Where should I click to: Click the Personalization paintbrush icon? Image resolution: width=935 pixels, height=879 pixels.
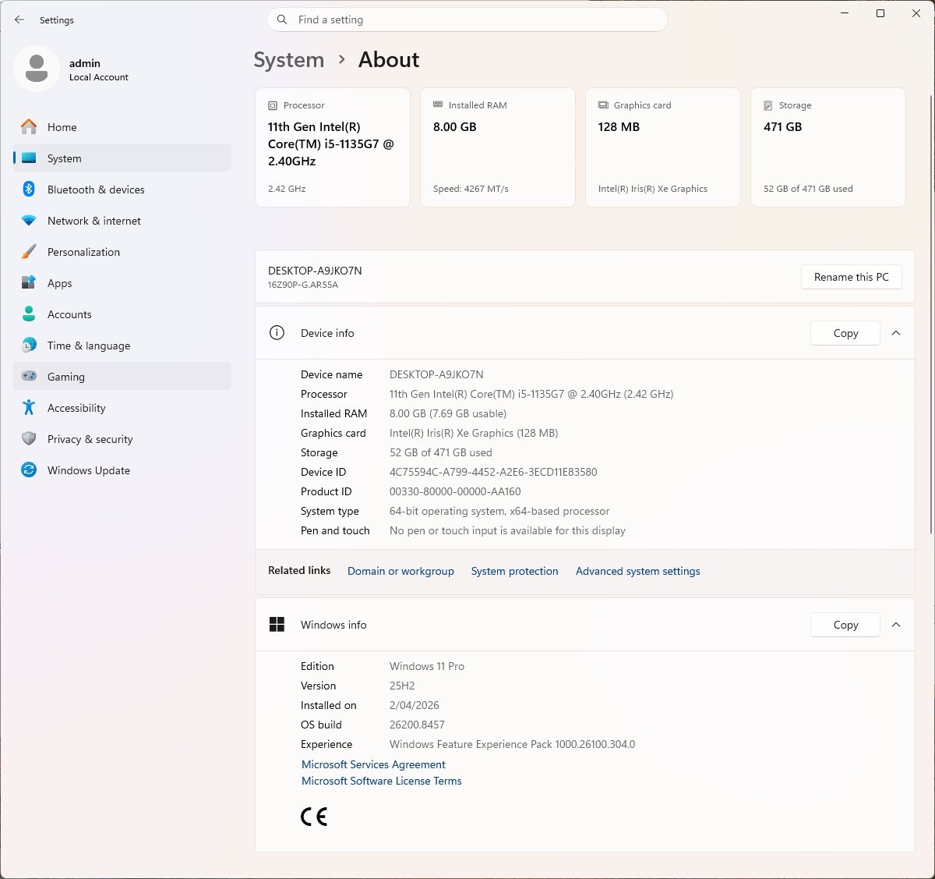tap(29, 251)
